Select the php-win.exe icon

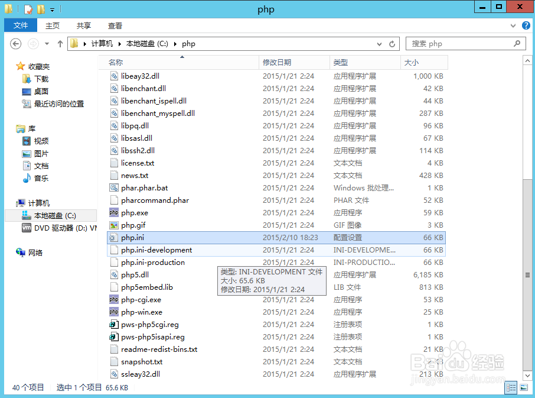pos(114,312)
